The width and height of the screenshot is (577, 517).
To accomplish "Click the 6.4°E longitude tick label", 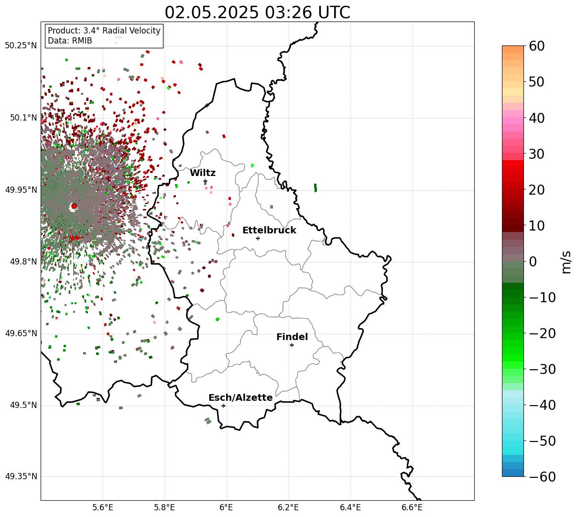I will [x=350, y=507].
